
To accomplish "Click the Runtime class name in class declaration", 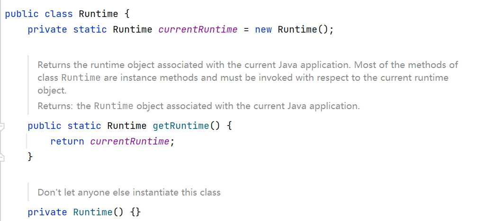I will point(98,14).
